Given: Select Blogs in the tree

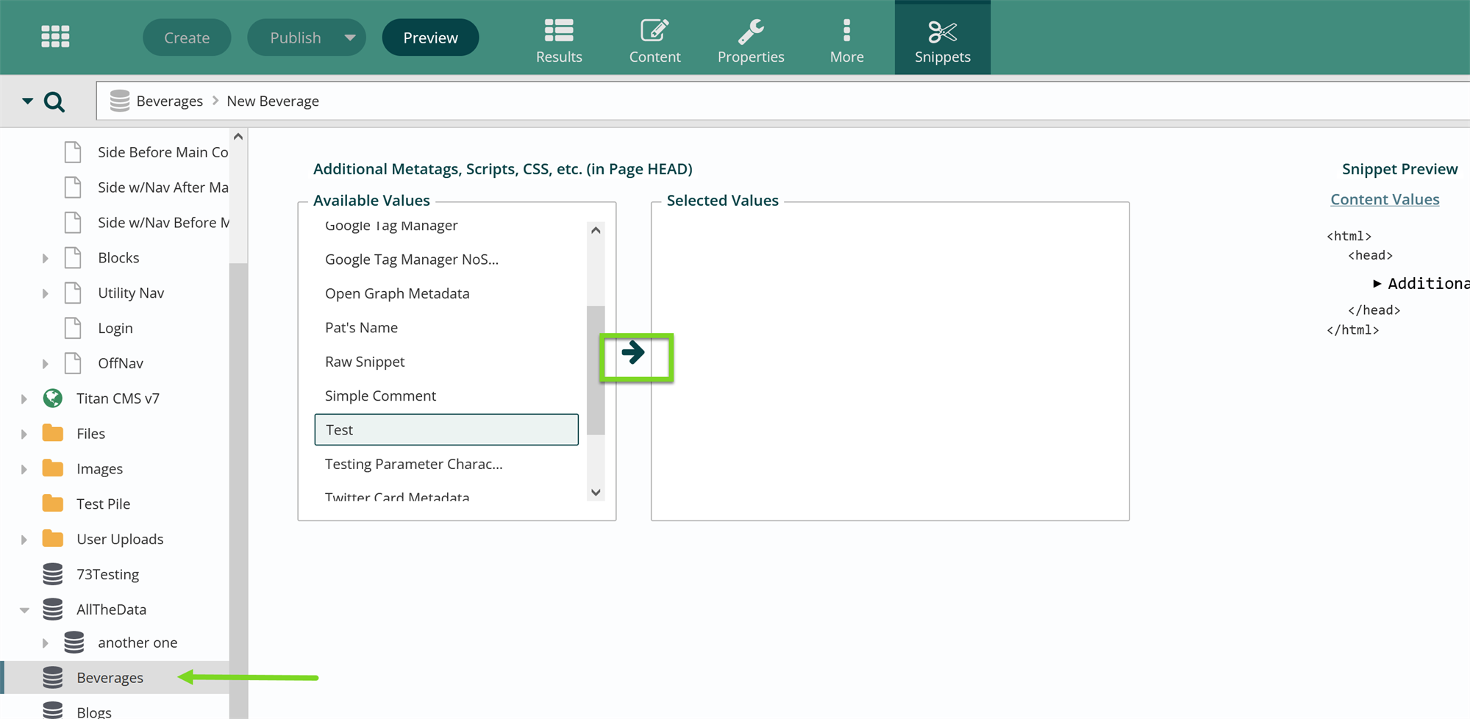Looking at the screenshot, I should (94, 712).
